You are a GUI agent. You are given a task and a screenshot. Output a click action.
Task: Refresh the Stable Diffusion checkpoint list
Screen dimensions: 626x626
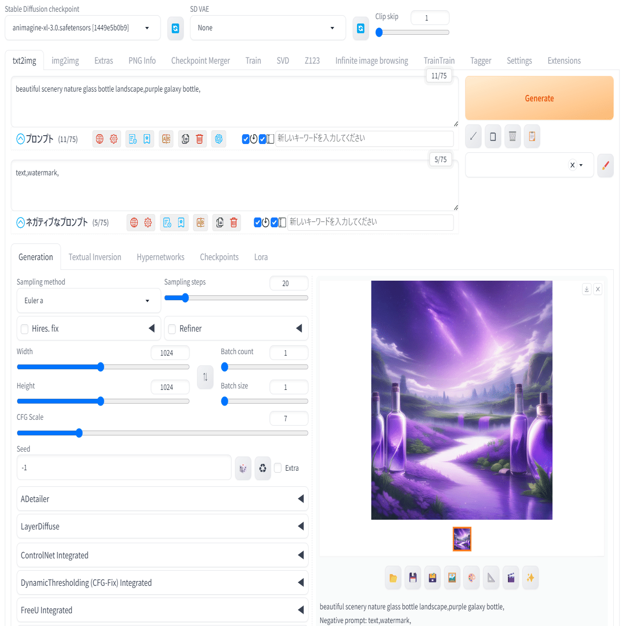pyautogui.click(x=175, y=28)
